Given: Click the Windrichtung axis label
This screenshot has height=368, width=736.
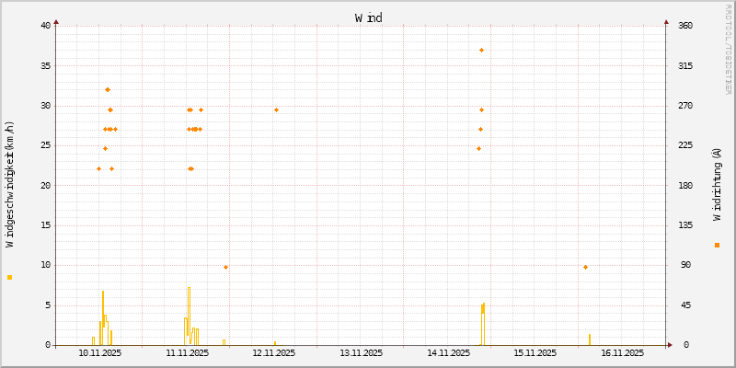Looking at the screenshot, I should pos(717,184).
